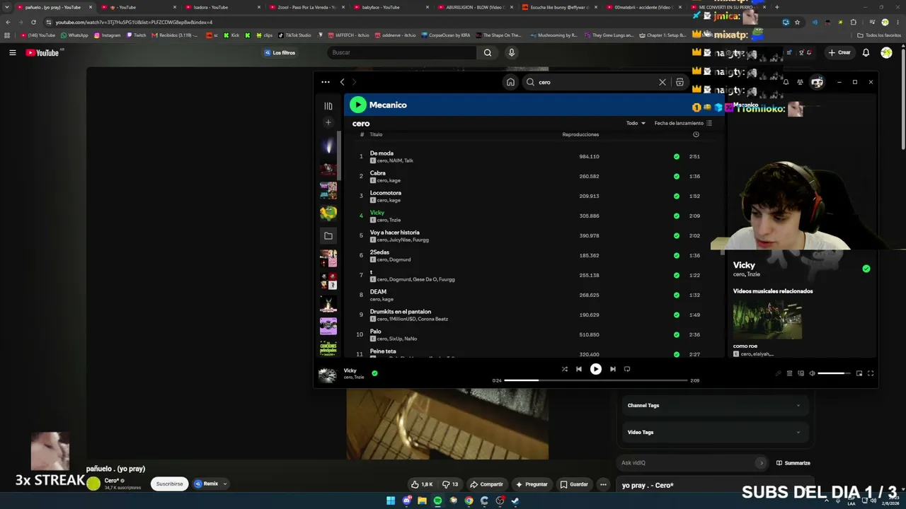This screenshot has width=906, height=509.
Task: Toggle saved checkmark for 'Locomotora'
Action: point(677,196)
